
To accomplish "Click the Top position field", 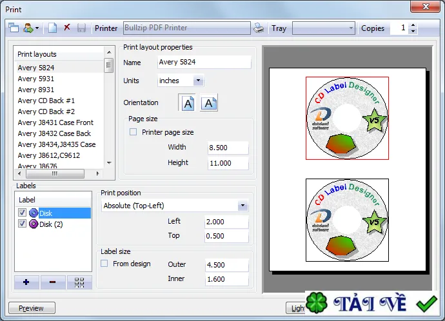I will coord(226,236).
